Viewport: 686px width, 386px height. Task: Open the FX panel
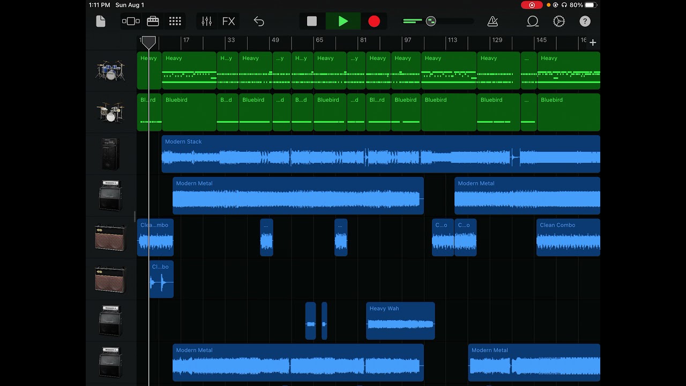pos(229,21)
